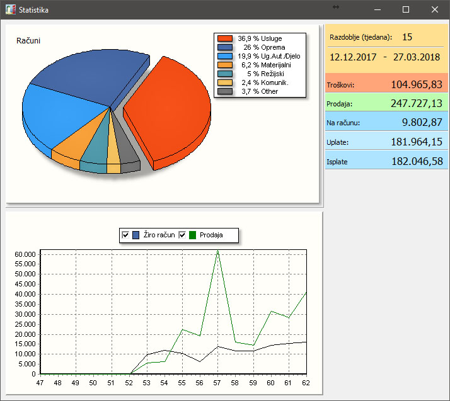Click the Razdoblje weeks value 15

[407, 37]
